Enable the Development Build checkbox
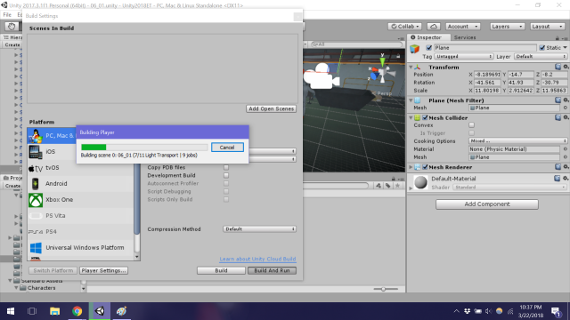This screenshot has width=570, height=320. point(226,176)
